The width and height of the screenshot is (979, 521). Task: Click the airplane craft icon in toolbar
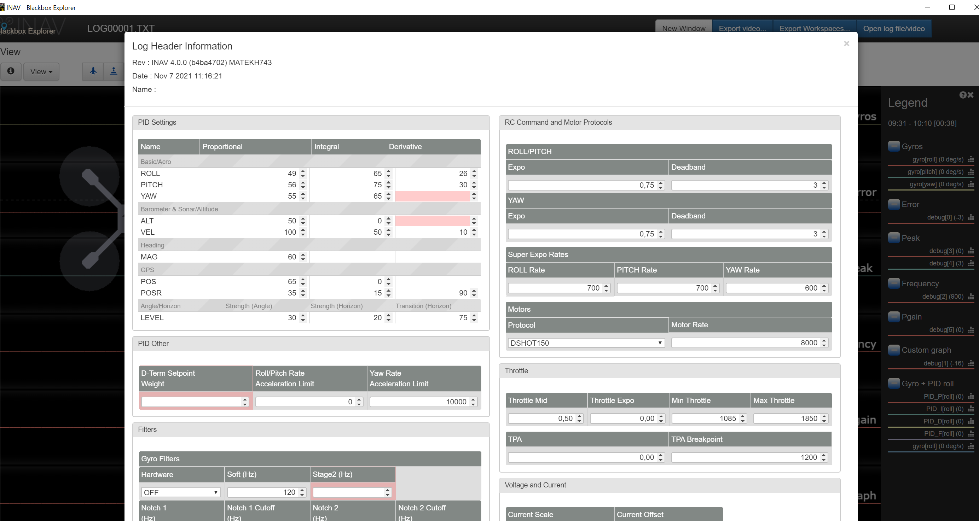point(93,71)
